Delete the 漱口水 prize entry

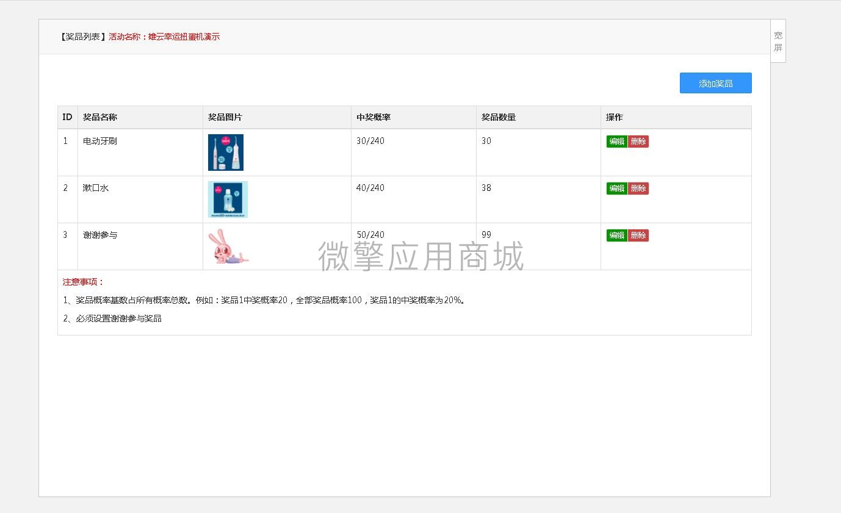638,188
